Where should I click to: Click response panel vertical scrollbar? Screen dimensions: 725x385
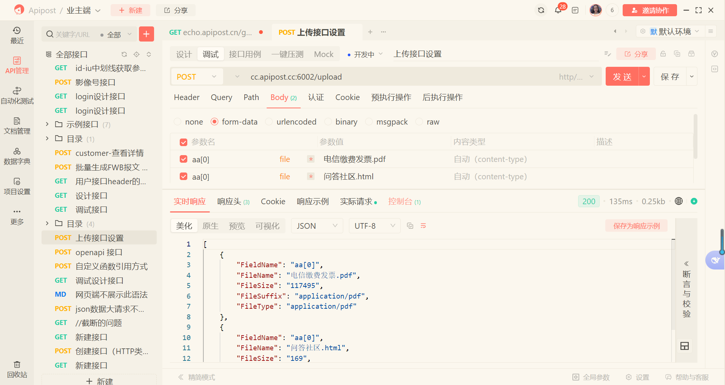click(673, 284)
